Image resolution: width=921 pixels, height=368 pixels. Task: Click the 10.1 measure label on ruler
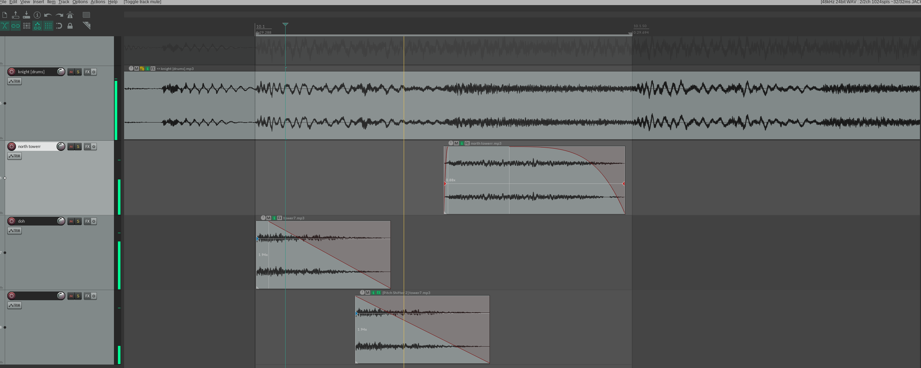[261, 26]
